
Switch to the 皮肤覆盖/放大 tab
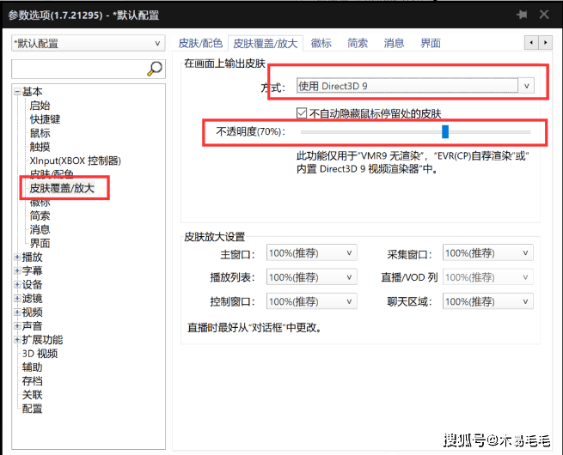(x=266, y=44)
